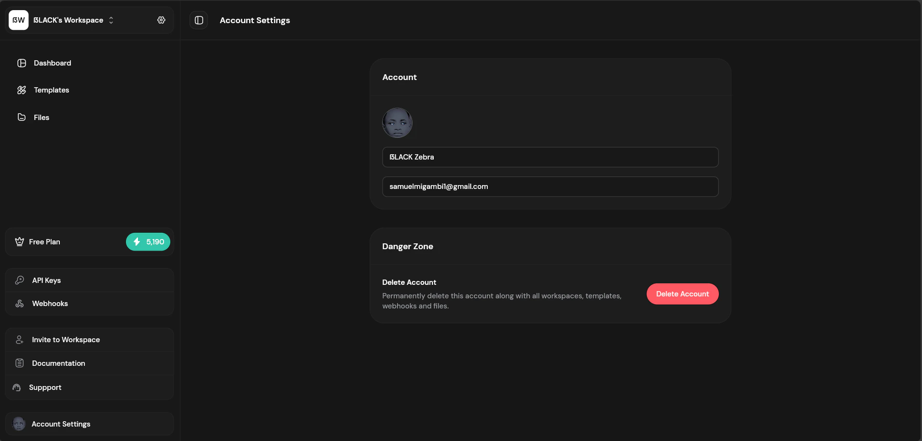Click the large profile picture

click(398, 122)
